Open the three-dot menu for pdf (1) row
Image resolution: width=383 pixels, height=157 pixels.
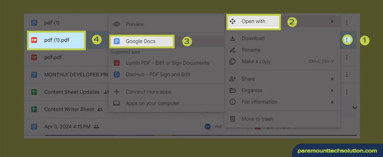(x=347, y=22)
